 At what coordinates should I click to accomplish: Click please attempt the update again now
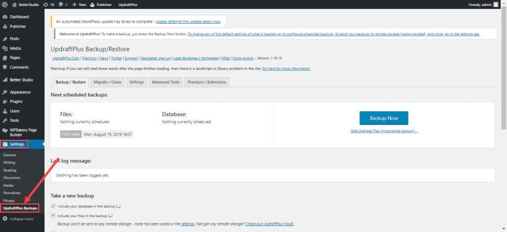click(x=188, y=22)
